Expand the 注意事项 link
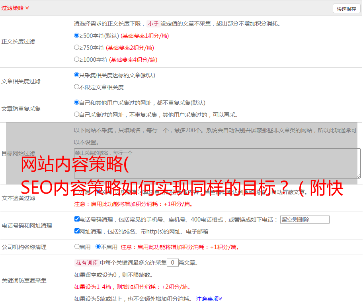Screen dimensions: 363x306 click(209, 299)
